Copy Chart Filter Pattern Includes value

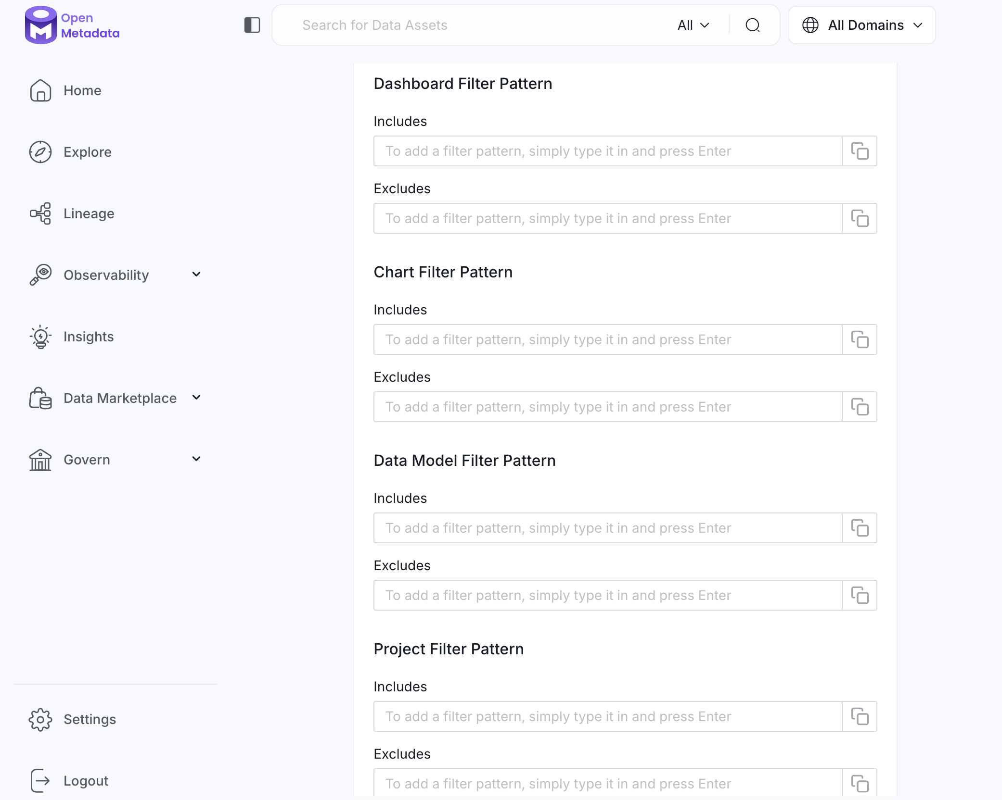pyautogui.click(x=860, y=339)
